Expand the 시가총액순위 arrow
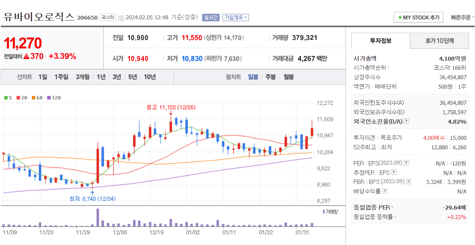This screenshot has width=475, height=245. coord(389,68)
